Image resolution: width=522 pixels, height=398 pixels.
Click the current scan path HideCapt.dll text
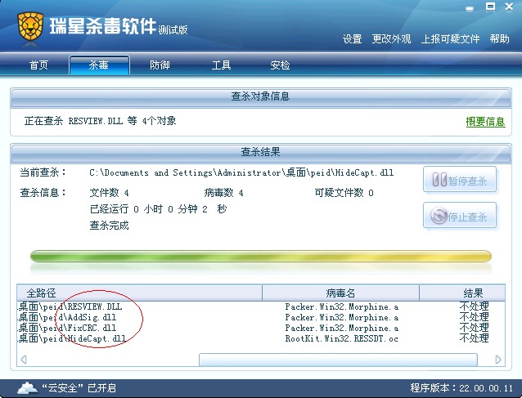[x=241, y=172]
